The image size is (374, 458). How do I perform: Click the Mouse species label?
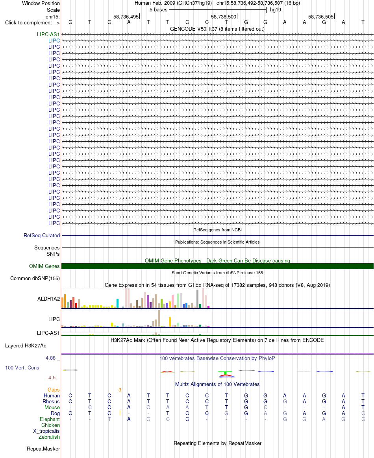point(52,408)
